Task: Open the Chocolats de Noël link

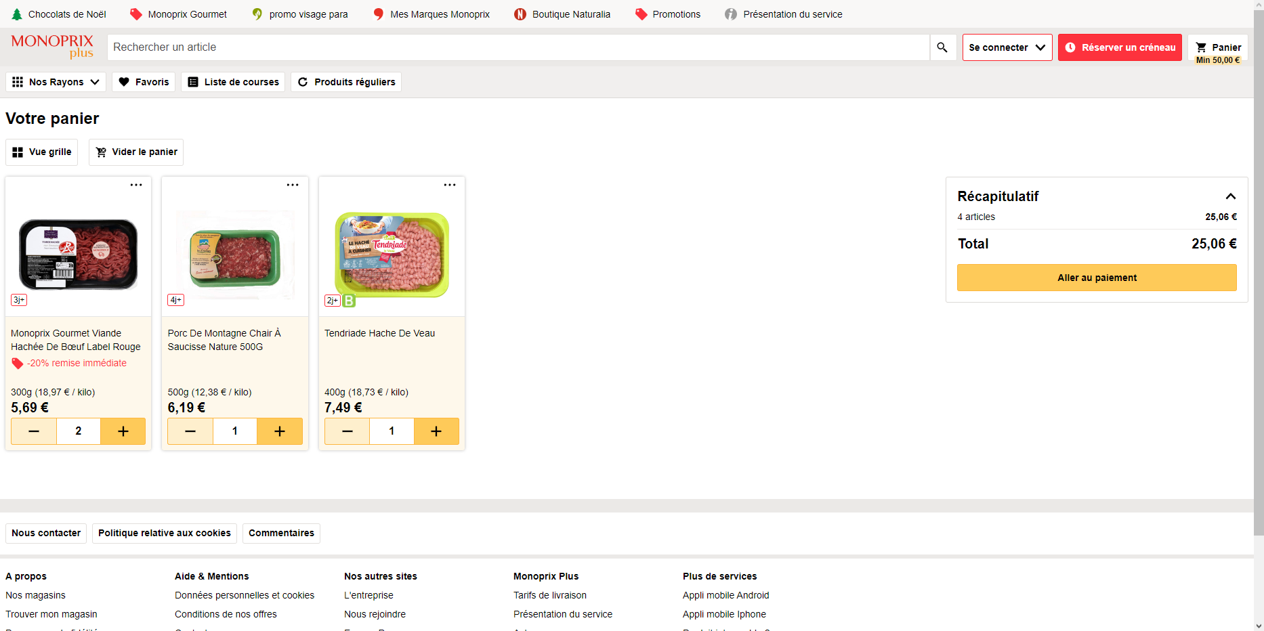Action: 59,14
